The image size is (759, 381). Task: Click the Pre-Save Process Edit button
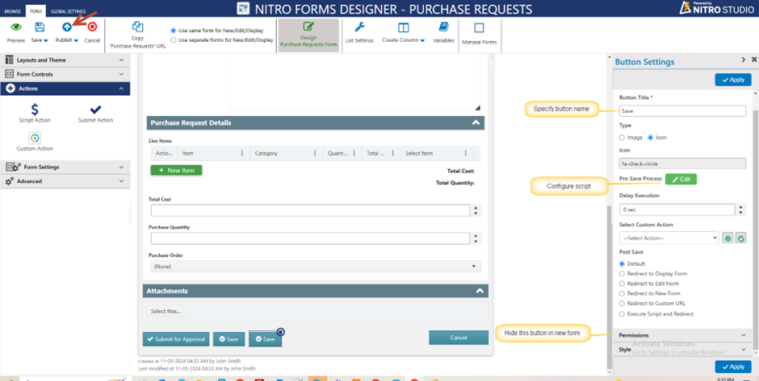pyautogui.click(x=681, y=179)
